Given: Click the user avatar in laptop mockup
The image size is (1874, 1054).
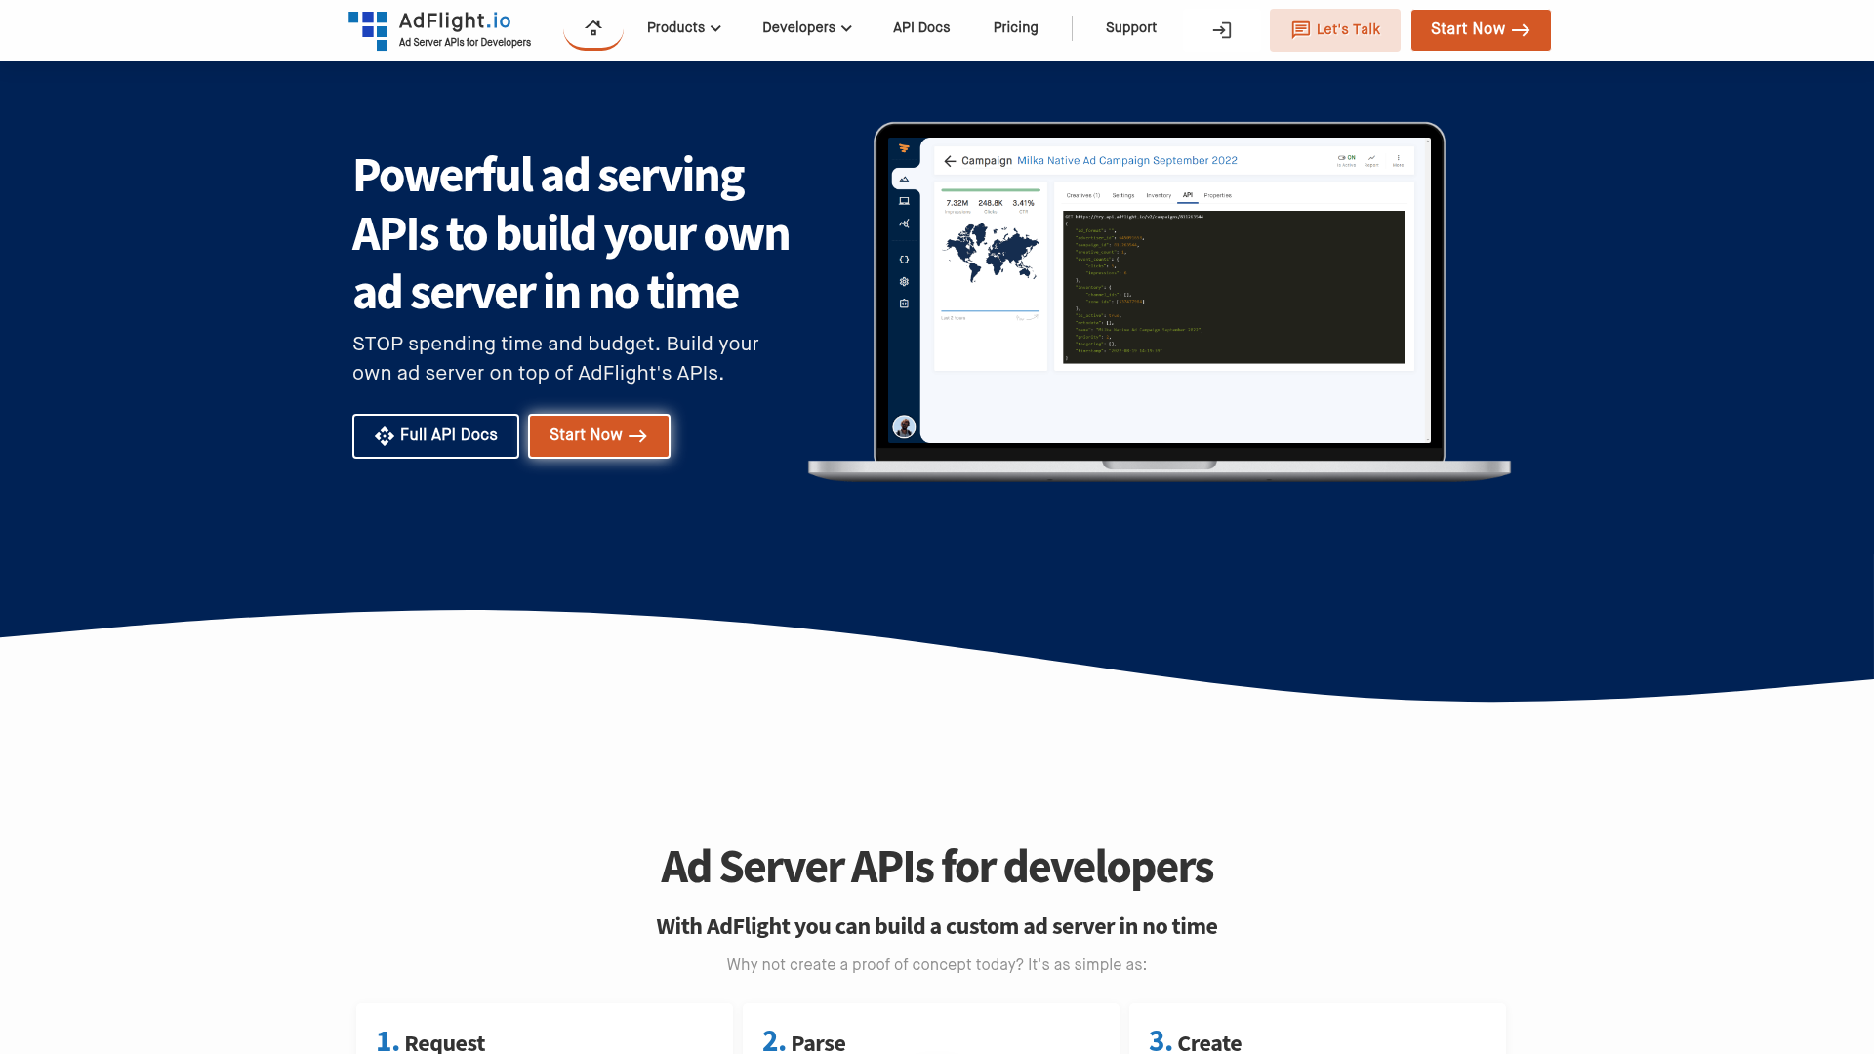Looking at the screenshot, I should [904, 426].
